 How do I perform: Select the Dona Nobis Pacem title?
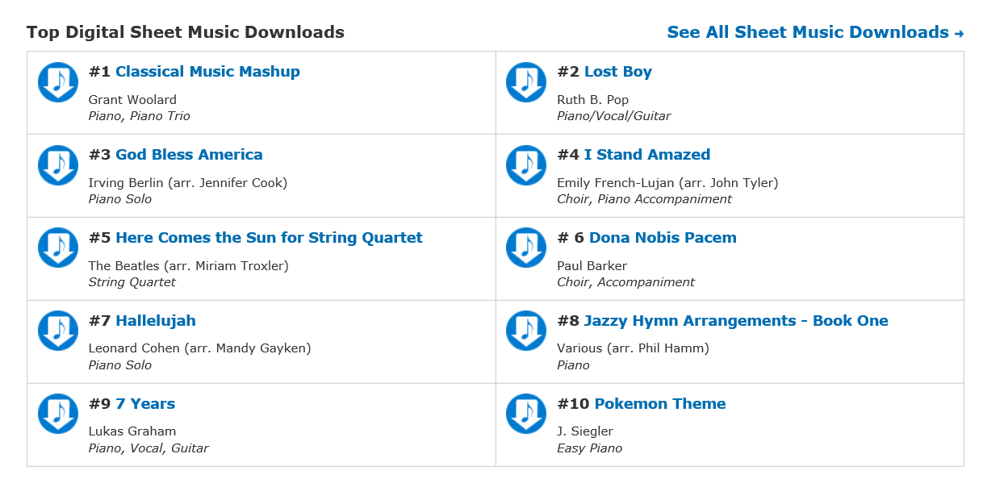(x=663, y=238)
